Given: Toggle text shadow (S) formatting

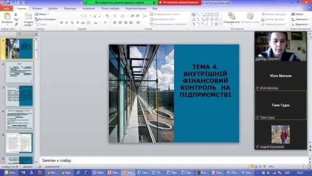Looking at the screenshot, I should coord(78,22).
